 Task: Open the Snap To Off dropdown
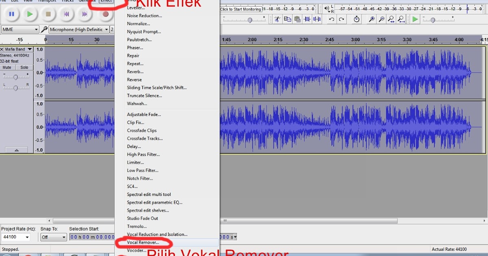(53, 237)
